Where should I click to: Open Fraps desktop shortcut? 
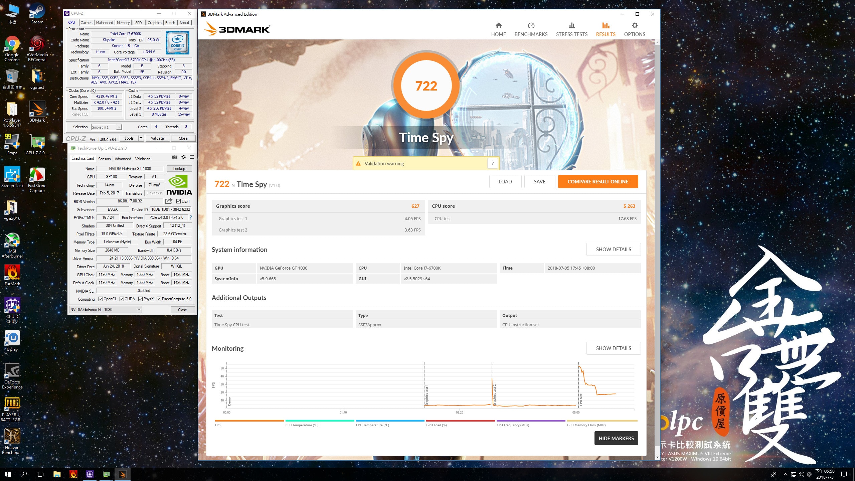click(x=12, y=144)
